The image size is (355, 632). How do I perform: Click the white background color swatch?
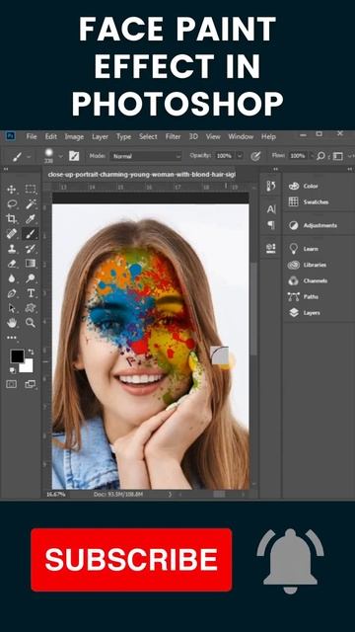coord(27,367)
